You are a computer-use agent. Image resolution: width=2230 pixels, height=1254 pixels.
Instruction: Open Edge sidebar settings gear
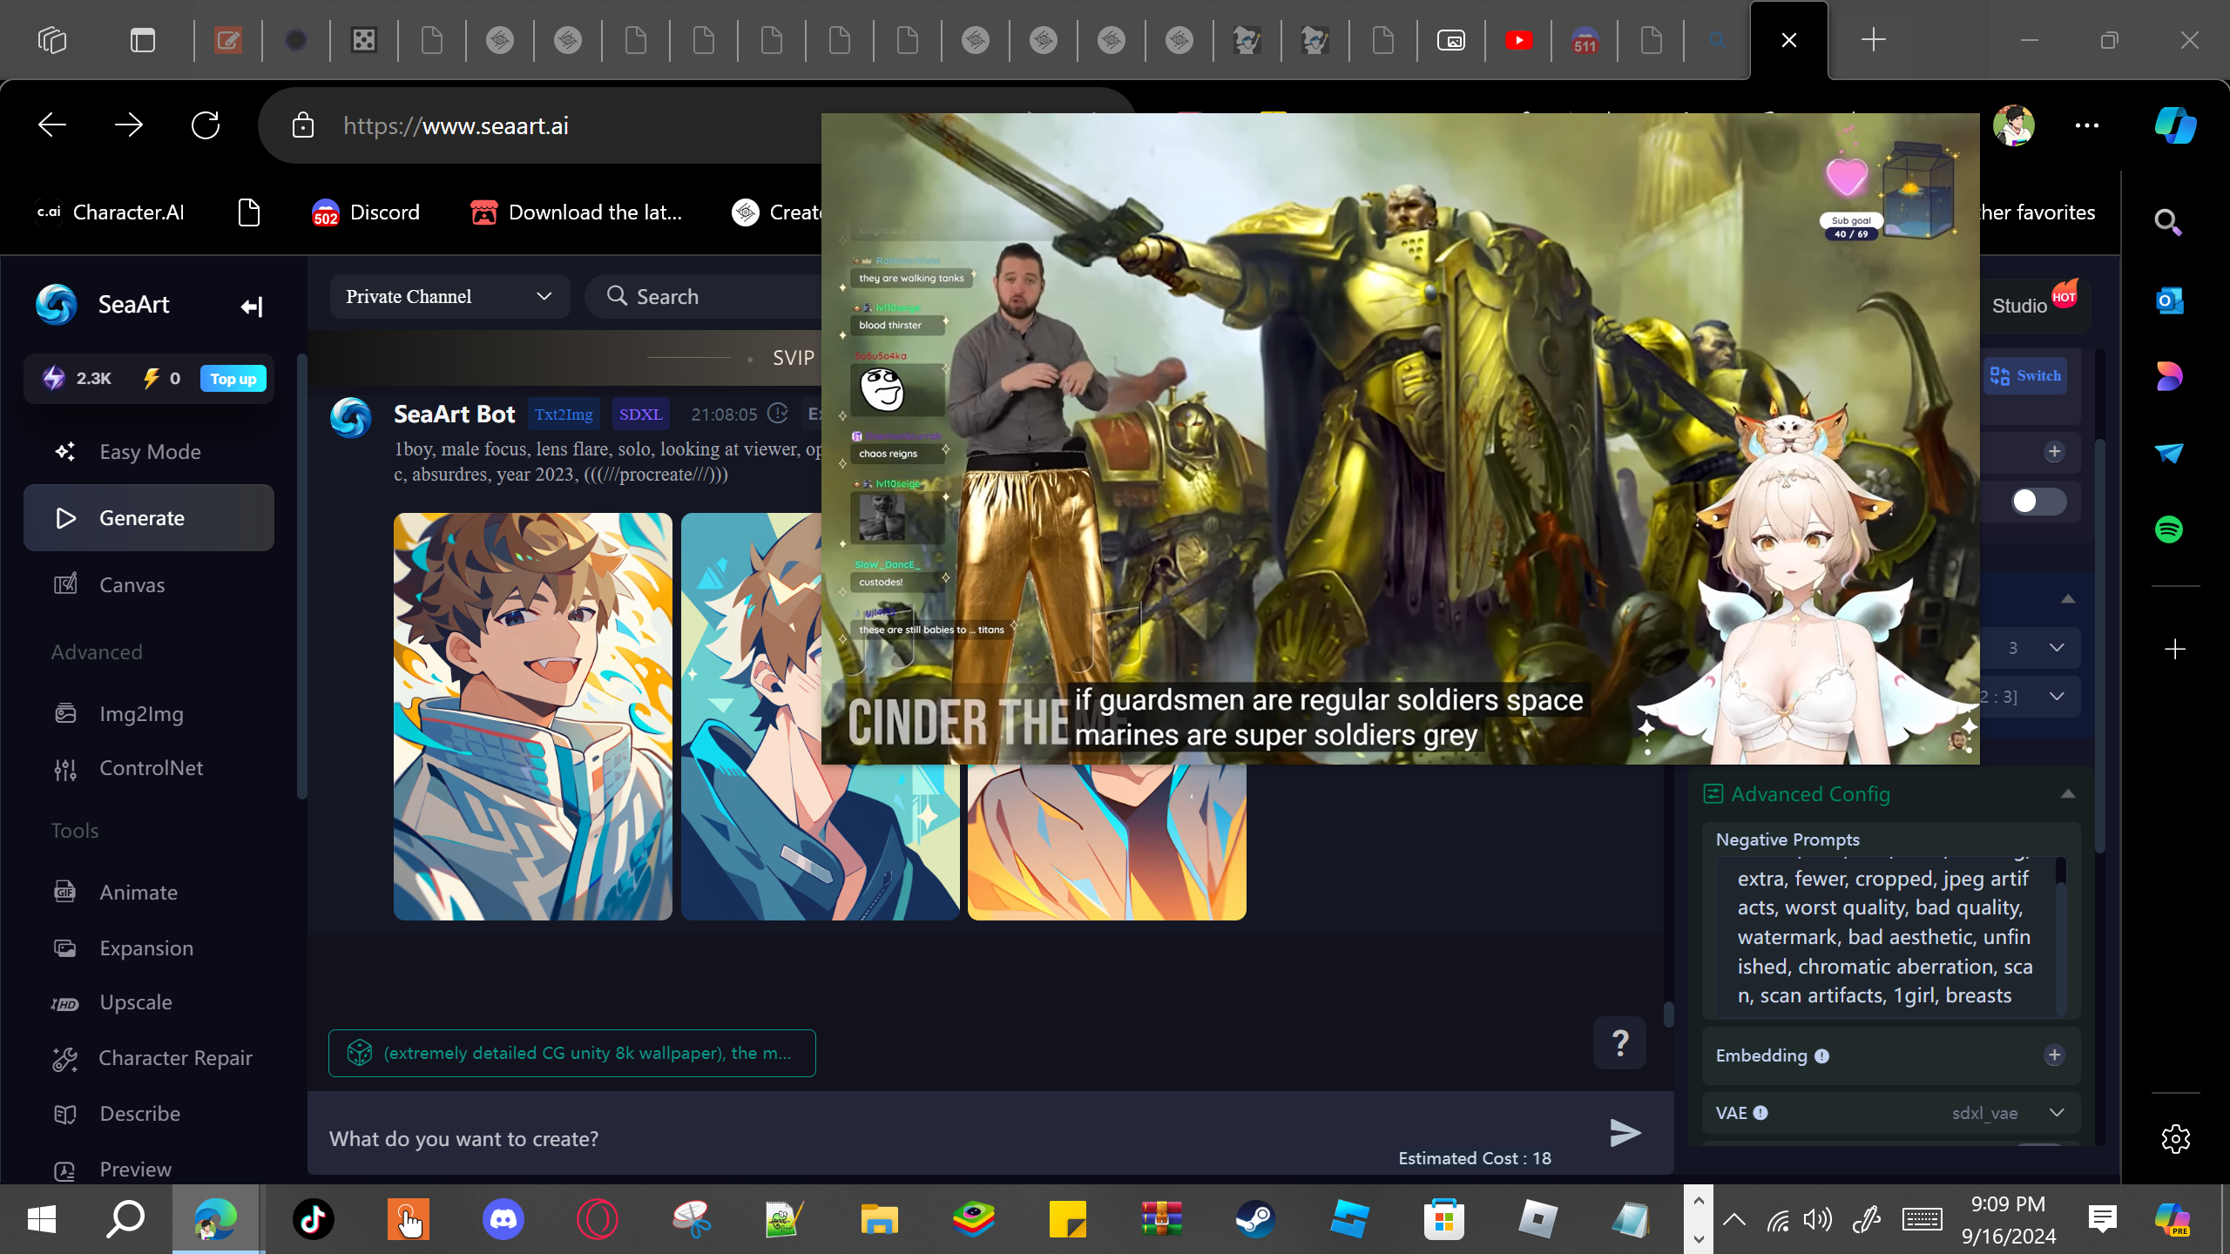click(2175, 1138)
